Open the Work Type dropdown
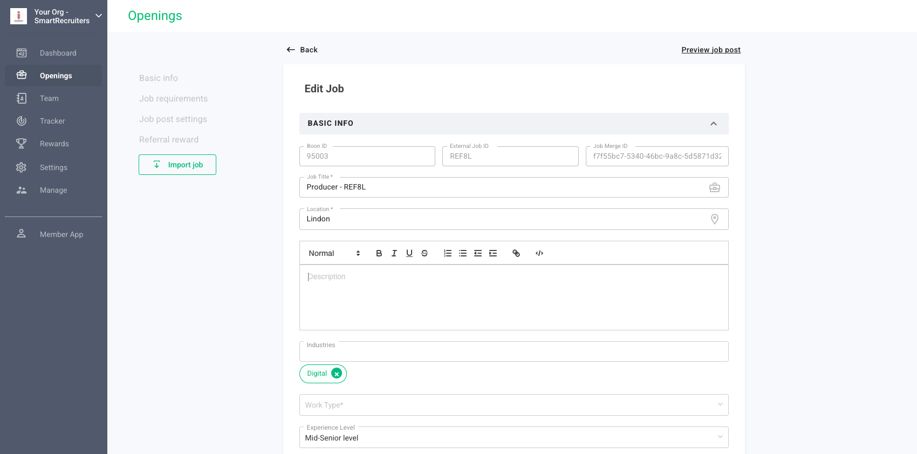917x454 pixels. (x=514, y=405)
